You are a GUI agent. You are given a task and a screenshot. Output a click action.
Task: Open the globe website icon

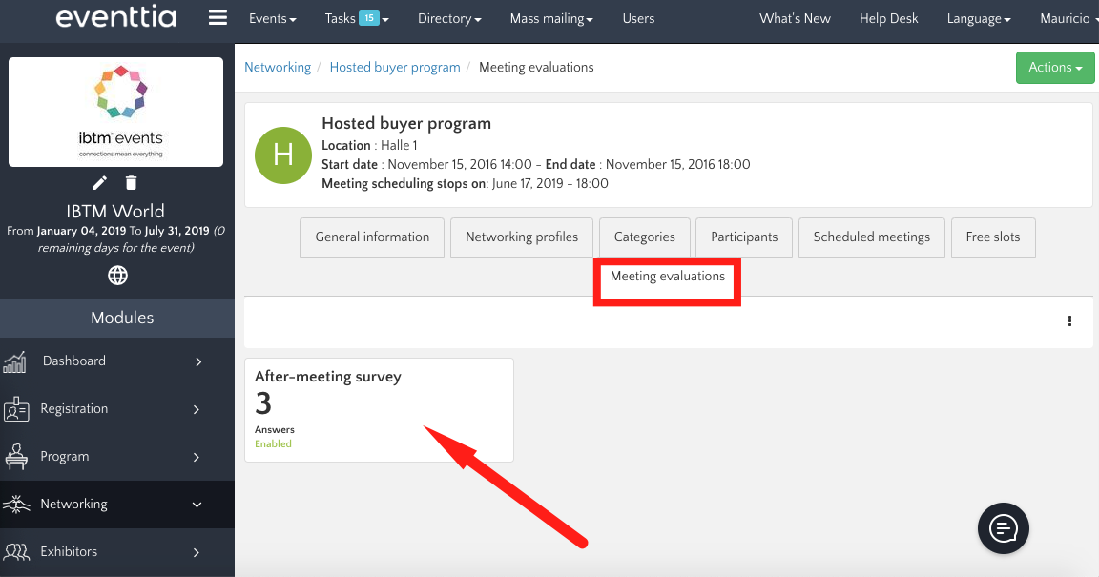(117, 276)
